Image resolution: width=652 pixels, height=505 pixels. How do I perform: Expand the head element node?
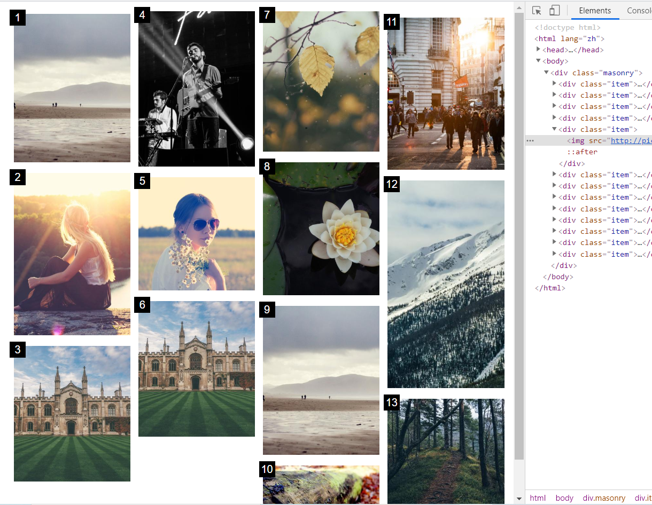539,50
